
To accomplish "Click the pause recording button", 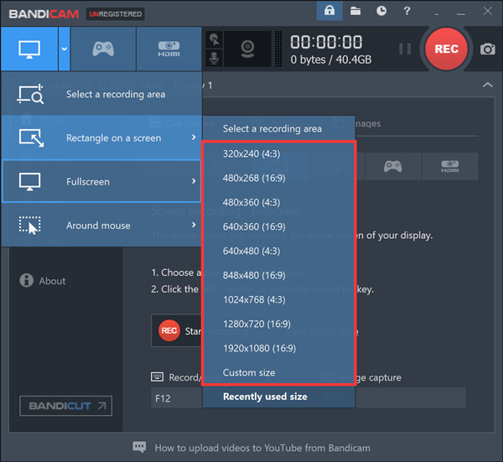I will click(405, 49).
